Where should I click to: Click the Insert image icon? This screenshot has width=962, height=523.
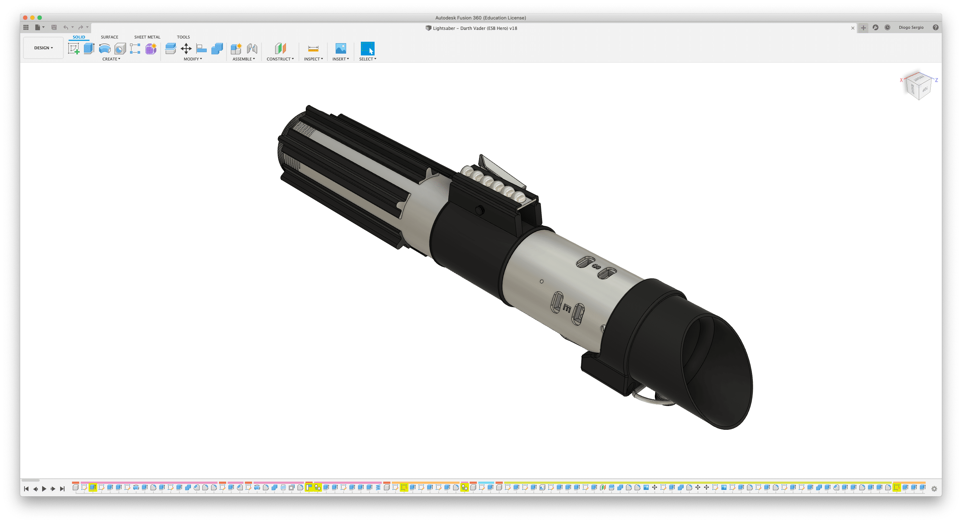click(x=341, y=49)
